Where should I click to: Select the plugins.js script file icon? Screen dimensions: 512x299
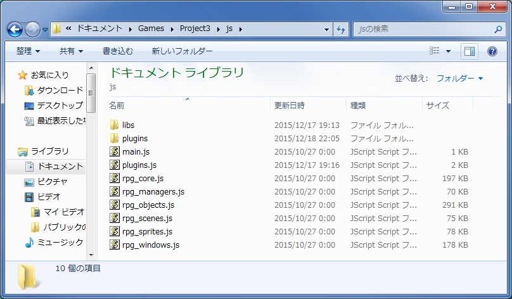115,165
